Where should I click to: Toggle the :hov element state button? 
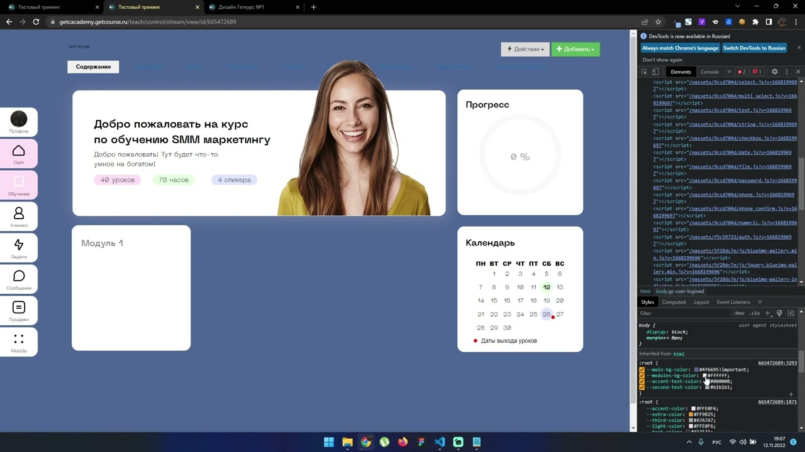coord(740,313)
